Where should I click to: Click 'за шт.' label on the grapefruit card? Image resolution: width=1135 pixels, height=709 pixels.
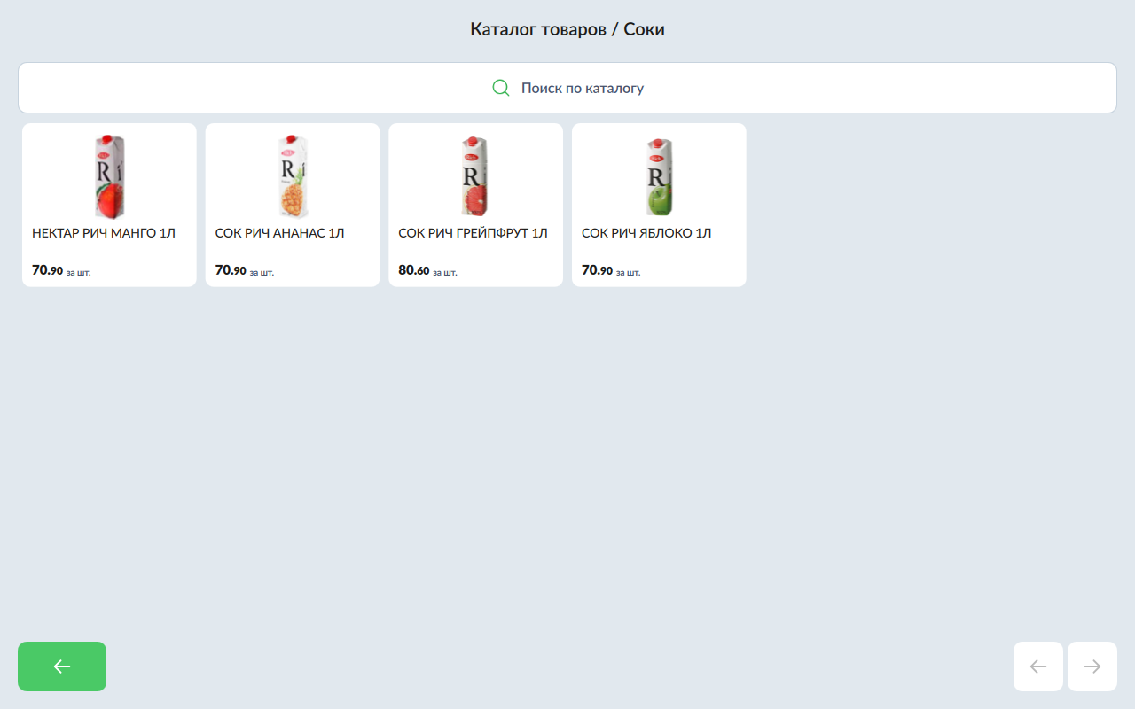pyautogui.click(x=445, y=272)
